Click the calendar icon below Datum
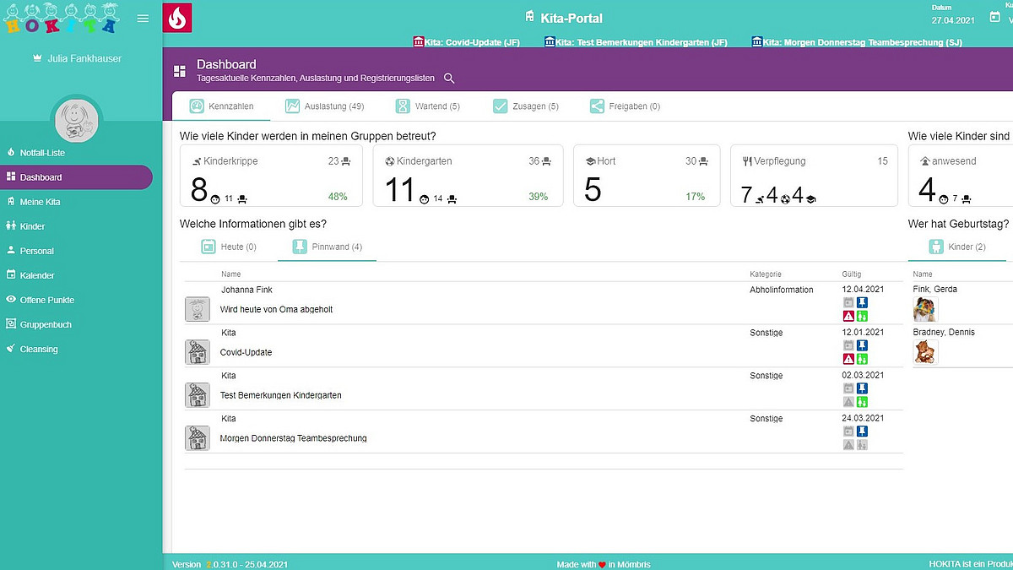The image size is (1013, 570). (x=994, y=18)
